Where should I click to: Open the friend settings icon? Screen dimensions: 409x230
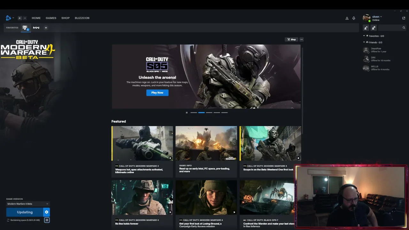[x=374, y=28]
